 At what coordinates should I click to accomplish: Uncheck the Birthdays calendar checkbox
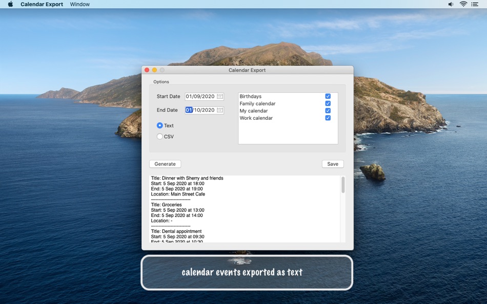[328, 96]
